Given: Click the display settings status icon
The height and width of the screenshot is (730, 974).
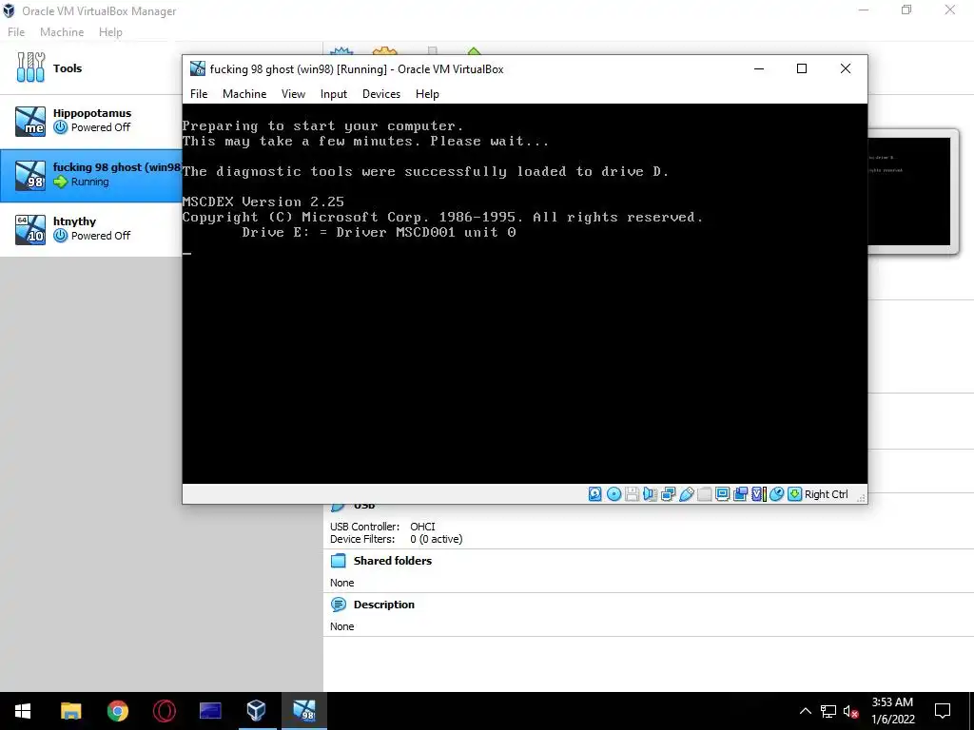Looking at the screenshot, I should pyautogui.click(x=723, y=494).
